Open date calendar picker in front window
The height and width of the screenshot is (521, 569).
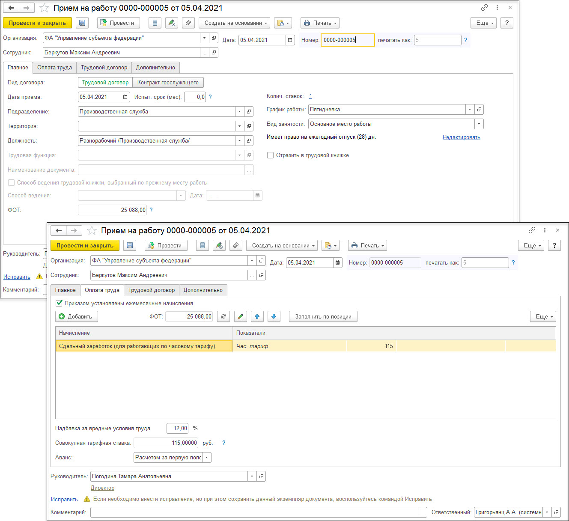click(x=338, y=262)
